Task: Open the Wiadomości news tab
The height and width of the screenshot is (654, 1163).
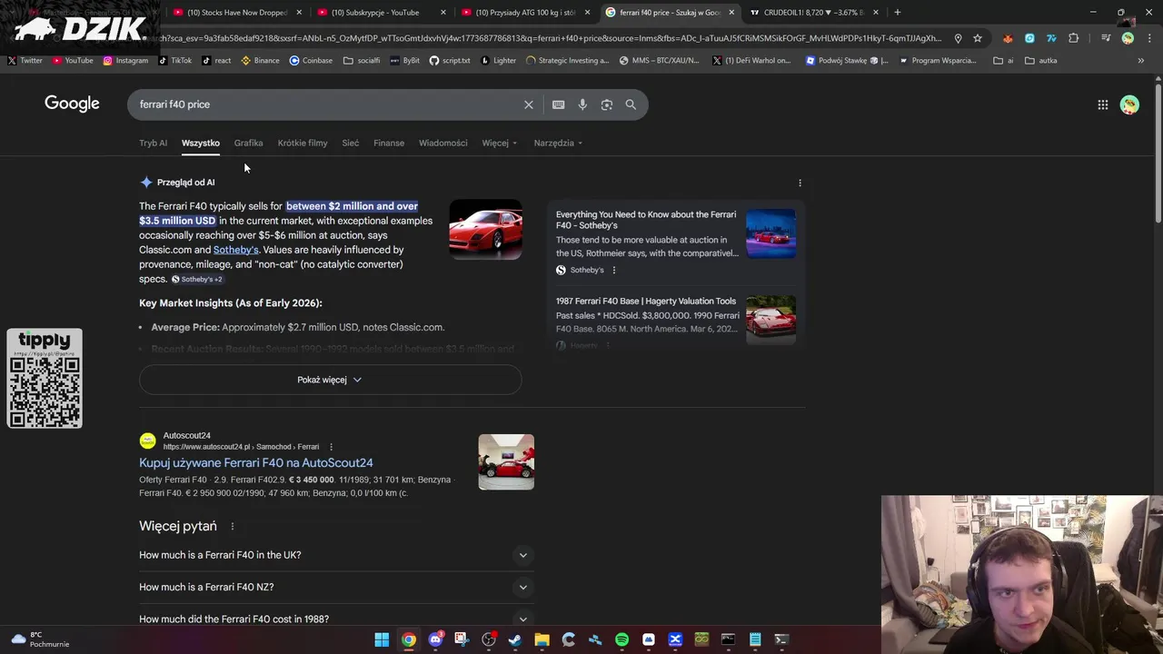Action: click(442, 143)
